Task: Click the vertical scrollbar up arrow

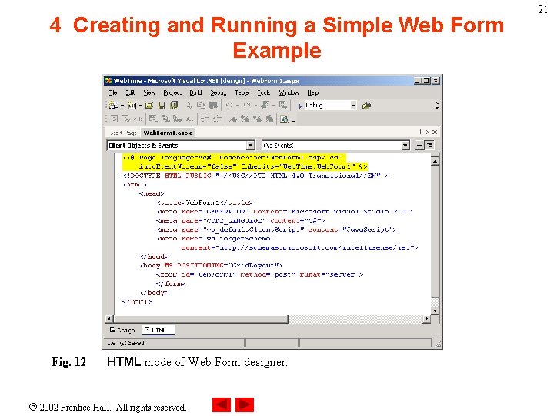Action: pos(436,161)
